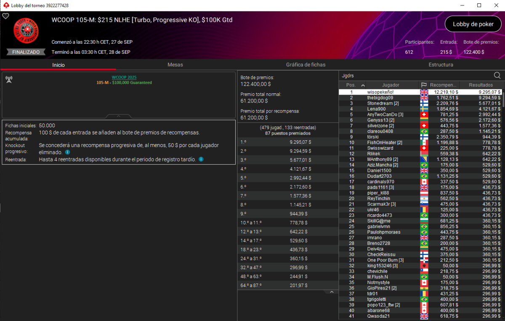The width and height of the screenshot is (505, 321).
Task: Click the favorite heart icon
Action: (x=5, y=16)
